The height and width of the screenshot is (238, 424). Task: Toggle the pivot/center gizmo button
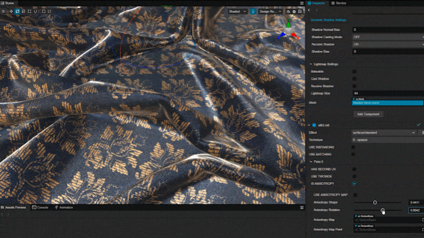(44, 11)
